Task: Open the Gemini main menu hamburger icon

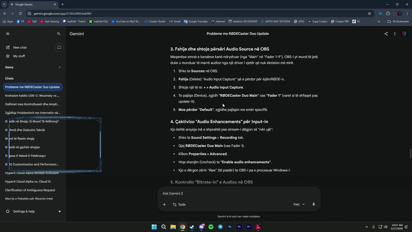Action: (8, 34)
